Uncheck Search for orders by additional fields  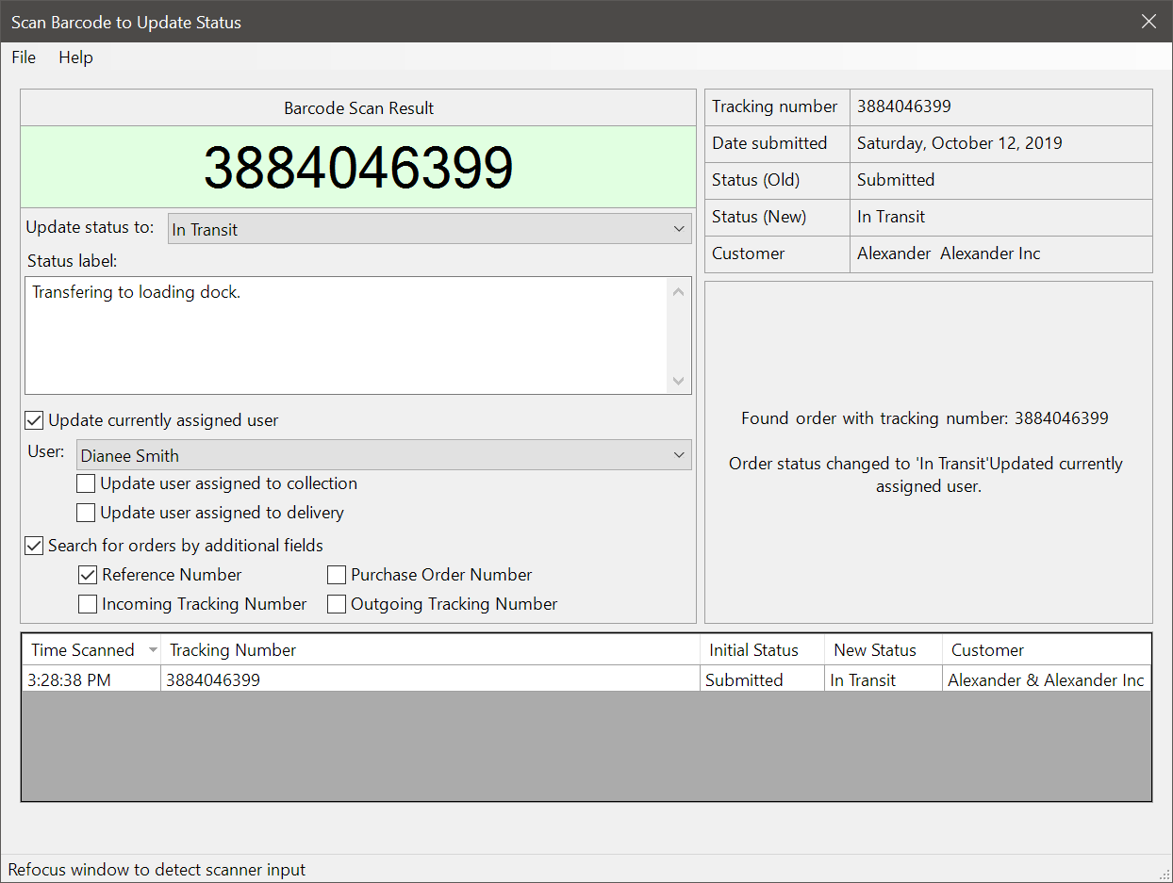[34, 546]
